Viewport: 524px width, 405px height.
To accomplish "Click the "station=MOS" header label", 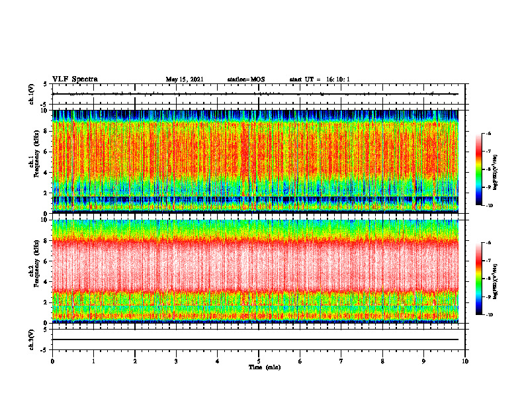I will (x=246, y=79).
